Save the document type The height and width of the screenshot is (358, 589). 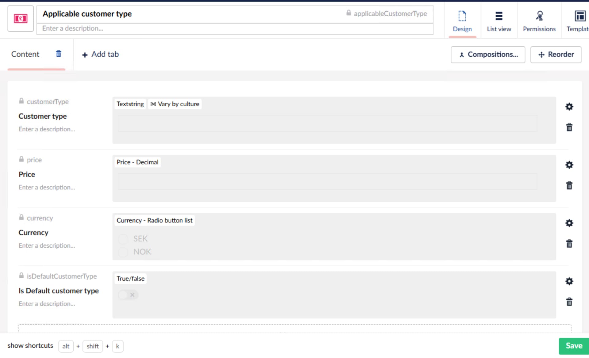tap(574, 346)
